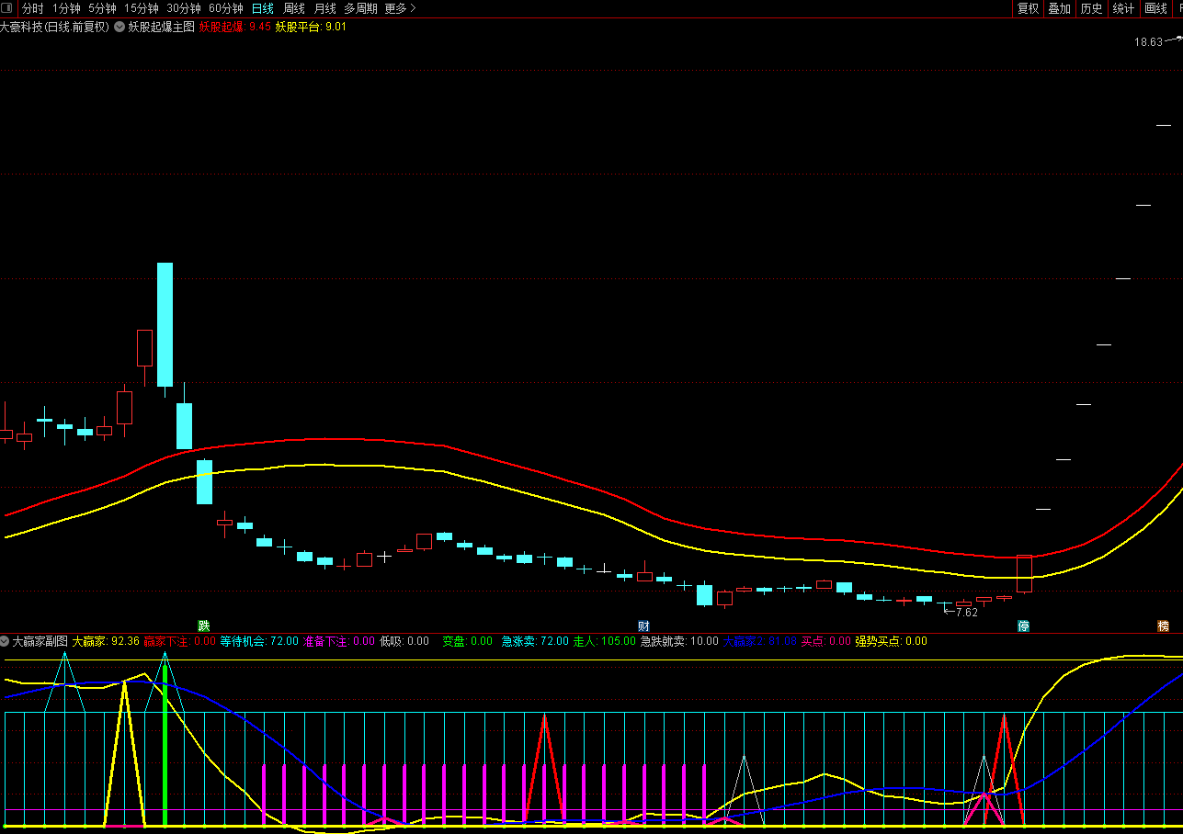Select the large red candle on the red line
1183x834 pixels.
pos(1024,573)
